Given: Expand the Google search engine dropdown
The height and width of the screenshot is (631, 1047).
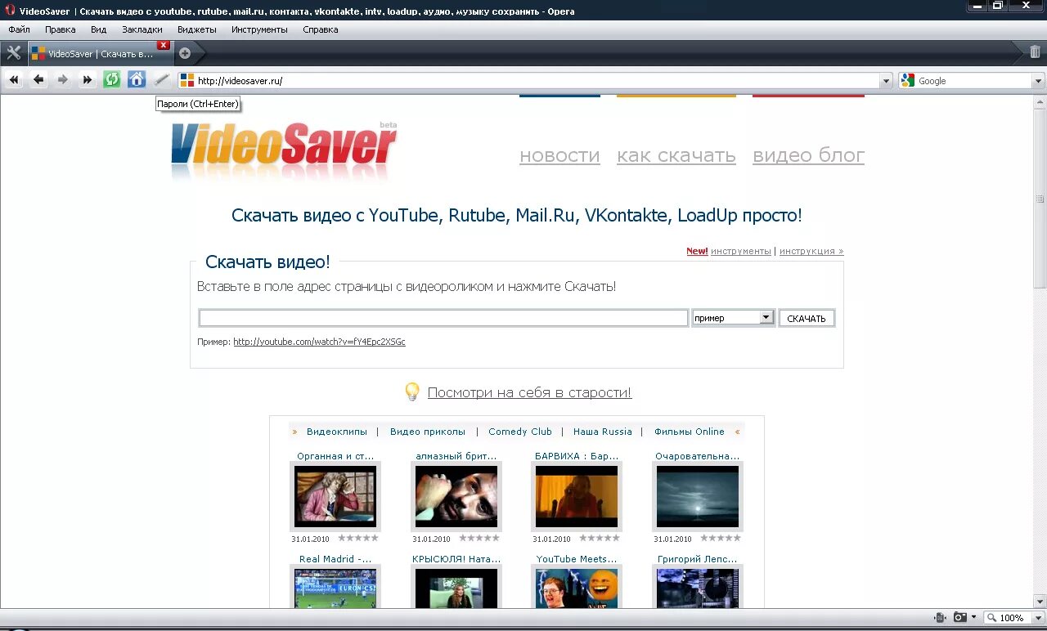Looking at the screenshot, I should 1038,81.
